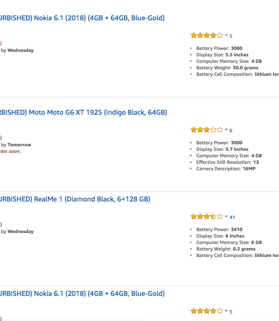Expand rating arrow for last Nokia 6.1
The image size is (279, 321).
(x=226, y=311)
